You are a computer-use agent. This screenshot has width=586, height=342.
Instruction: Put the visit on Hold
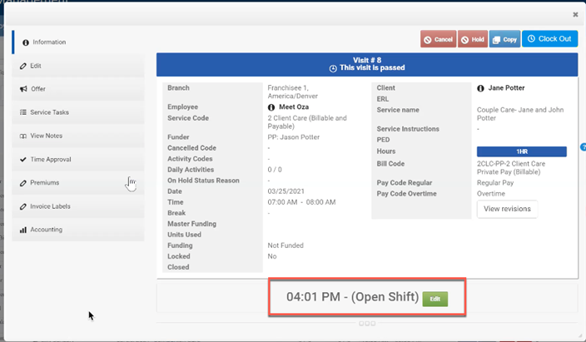tap(472, 39)
